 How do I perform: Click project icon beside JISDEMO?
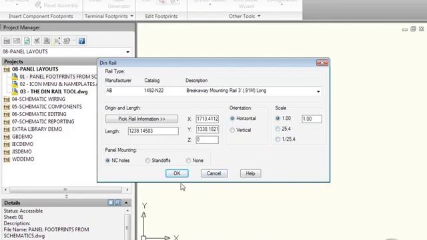[x=7, y=152]
